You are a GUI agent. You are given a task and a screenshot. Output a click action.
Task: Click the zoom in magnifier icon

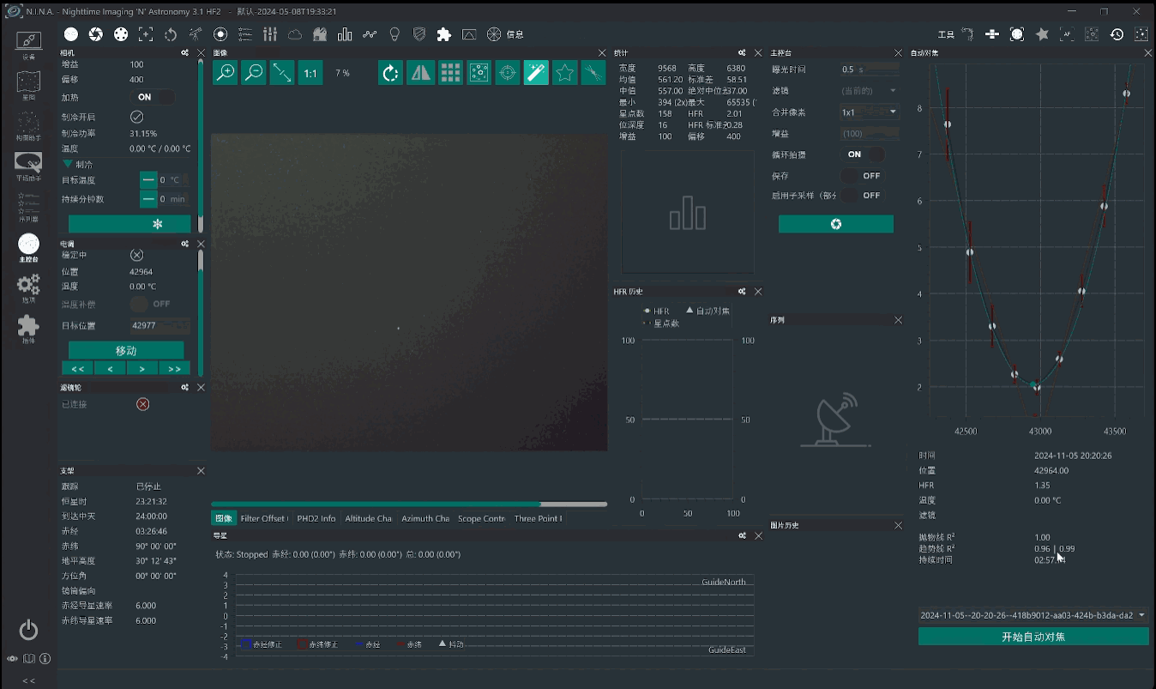coord(226,73)
